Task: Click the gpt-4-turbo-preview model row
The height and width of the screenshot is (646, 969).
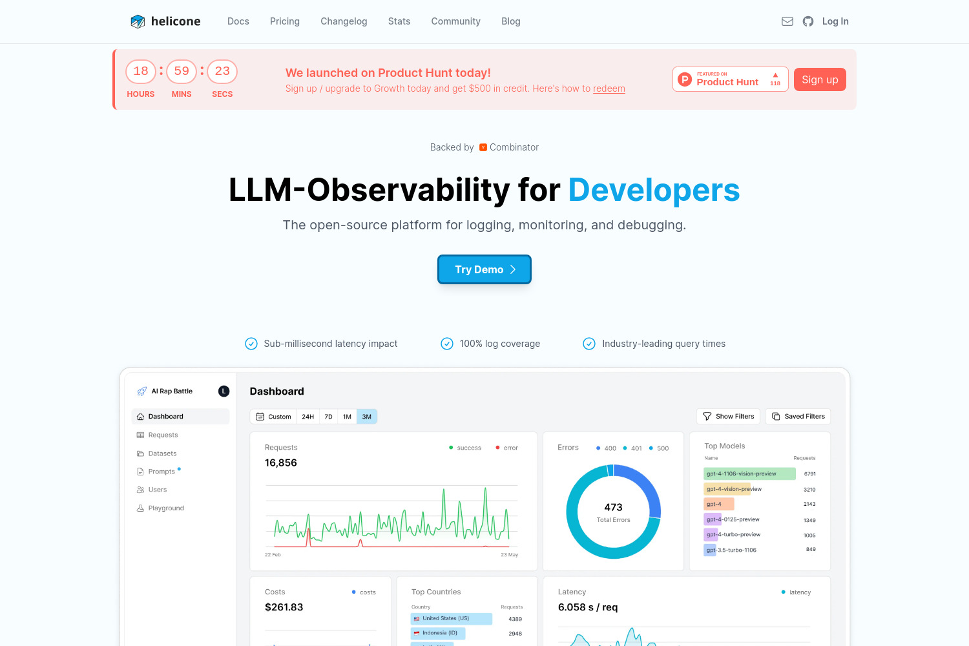Action: 760,535
